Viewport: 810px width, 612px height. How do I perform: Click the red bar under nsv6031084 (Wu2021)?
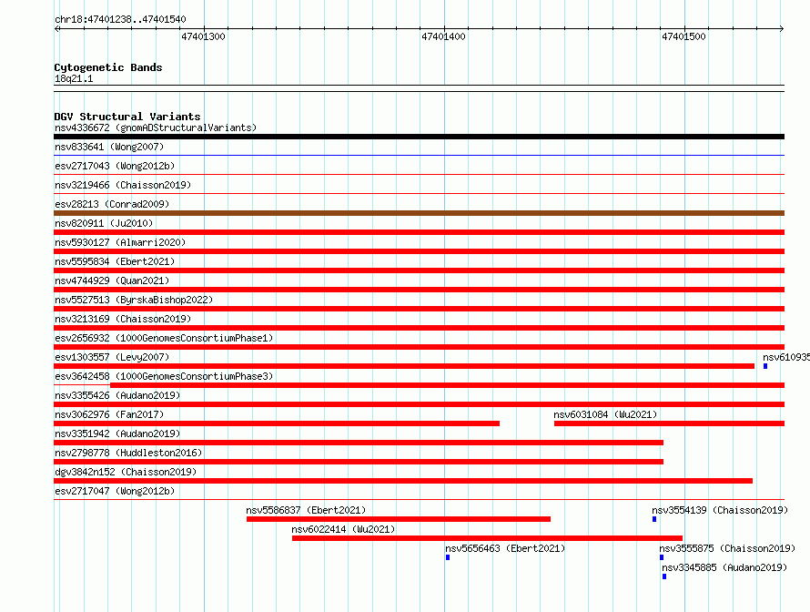[670, 423]
